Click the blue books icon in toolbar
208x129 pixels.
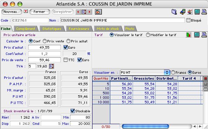(174, 12)
